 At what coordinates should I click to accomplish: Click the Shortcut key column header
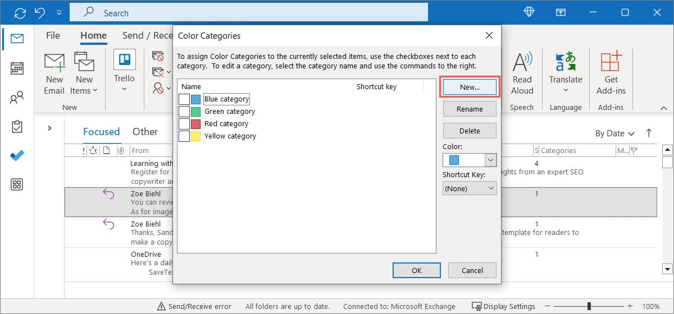376,87
